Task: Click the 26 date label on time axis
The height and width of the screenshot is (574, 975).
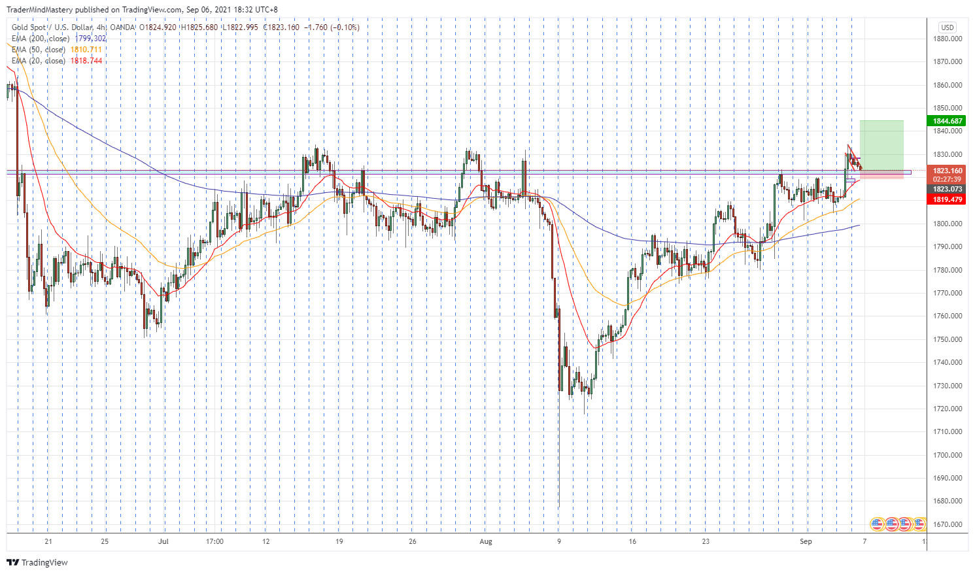Action: pos(412,541)
